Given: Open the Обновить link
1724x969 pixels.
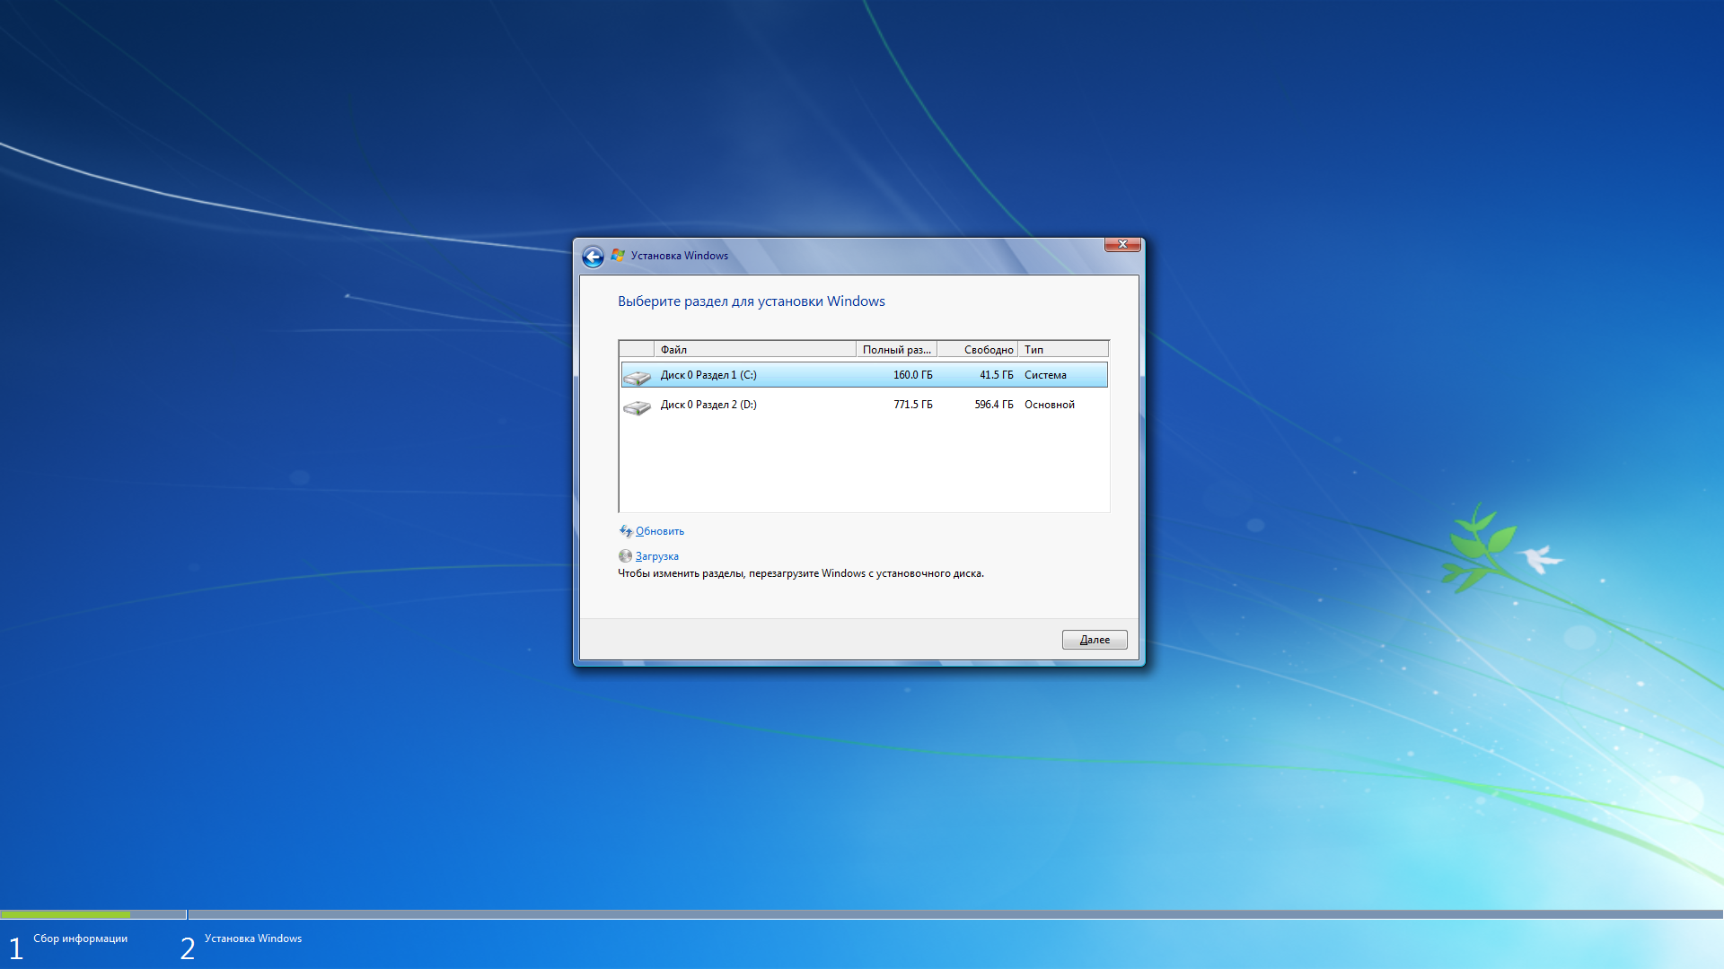Looking at the screenshot, I should pyautogui.click(x=660, y=531).
